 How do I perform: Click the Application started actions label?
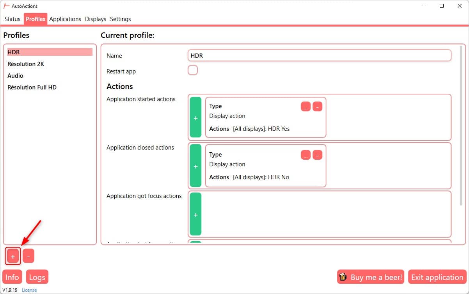(141, 99)
